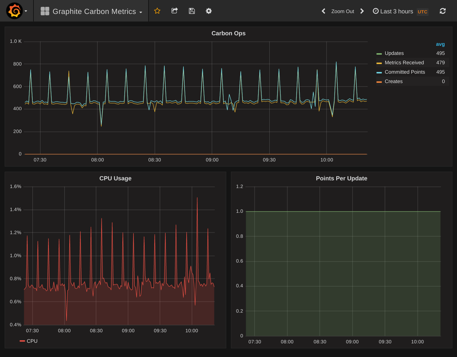Sort legend by the avg column header

pyautogui.click(x=440, y=44)
